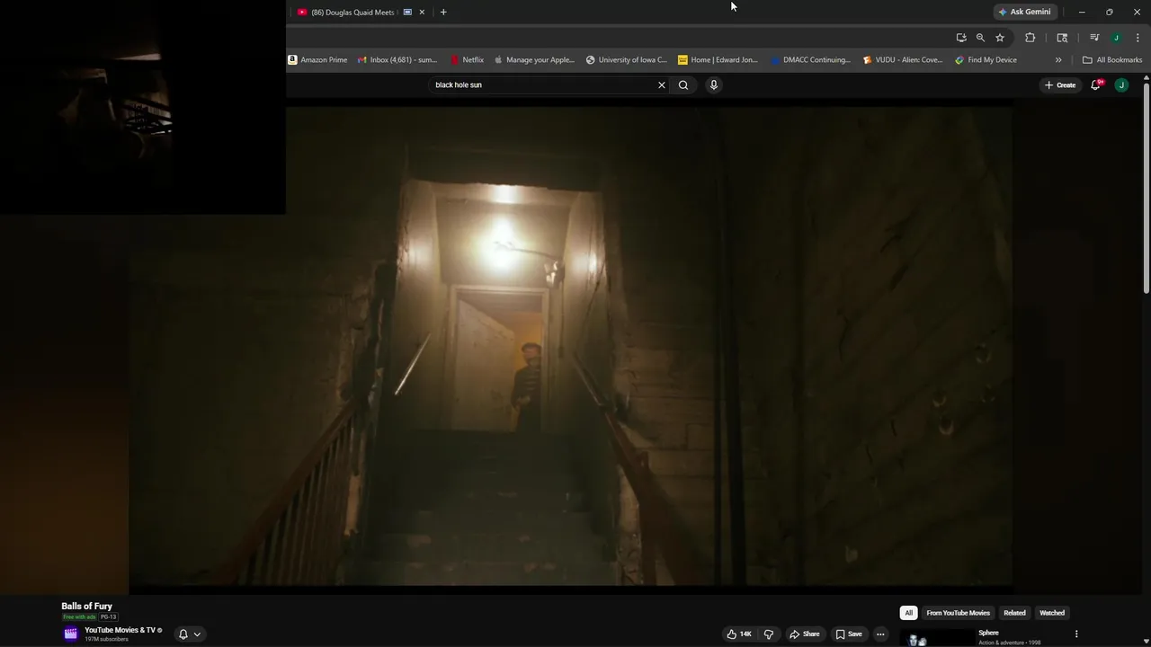Expand the subscription notification bell dropdown
The height and width of the screenshot is (647, 1151).
tap(190, 634)
